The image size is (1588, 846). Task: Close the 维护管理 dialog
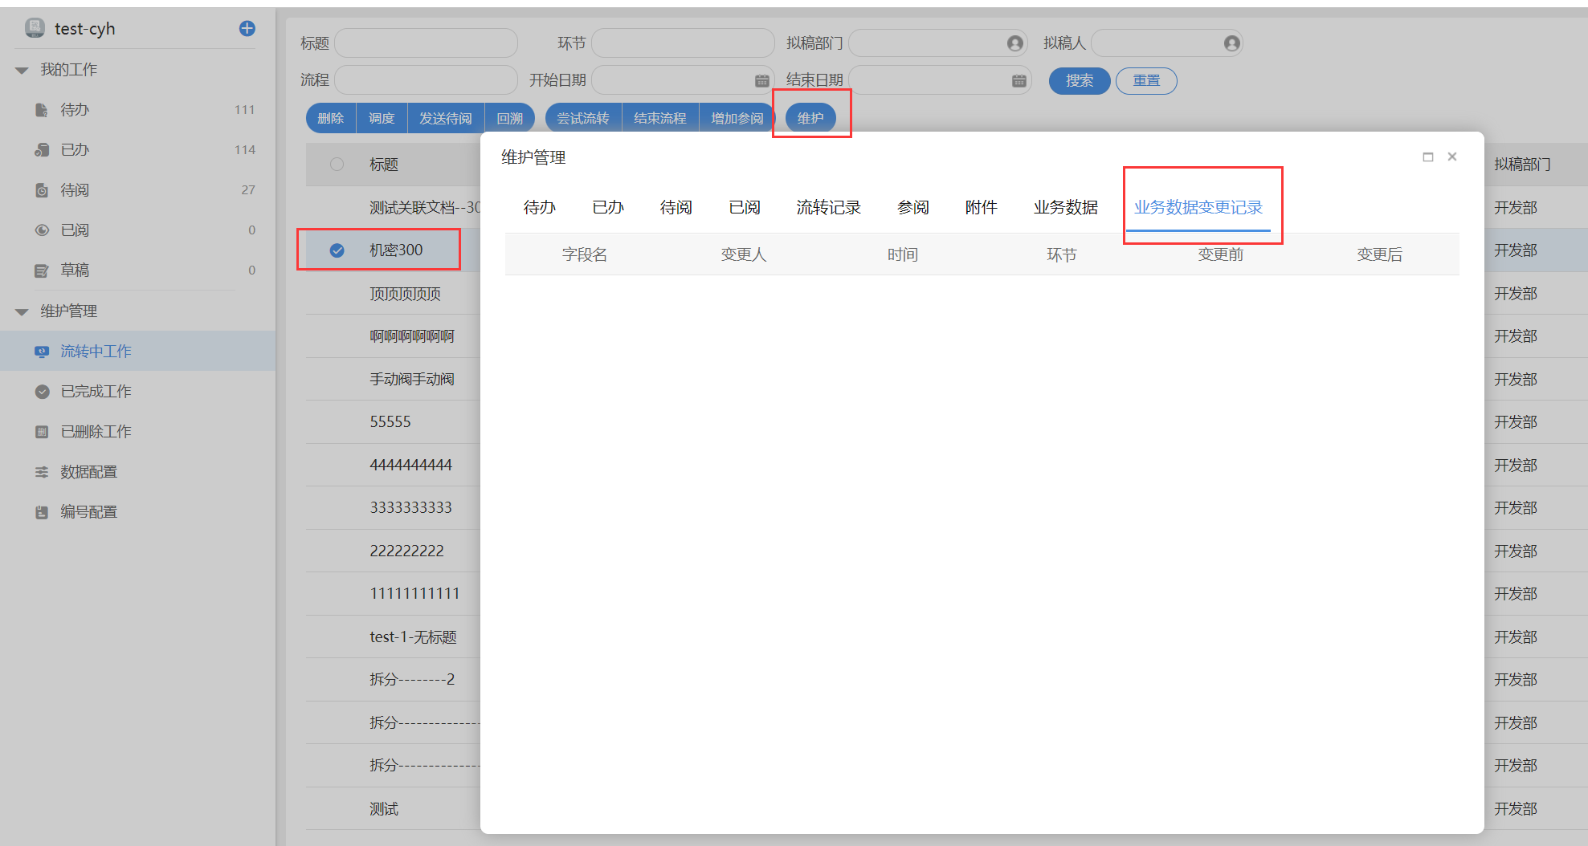[1452, 157]
